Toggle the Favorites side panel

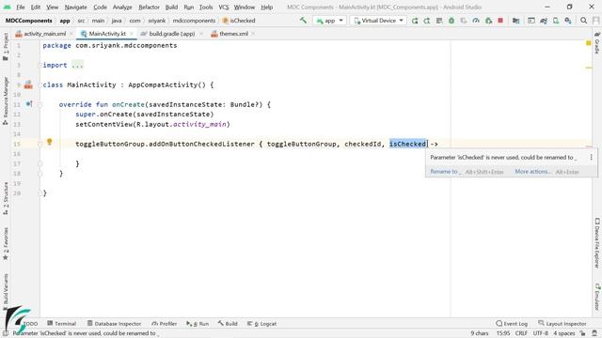[x=6, y=244]
